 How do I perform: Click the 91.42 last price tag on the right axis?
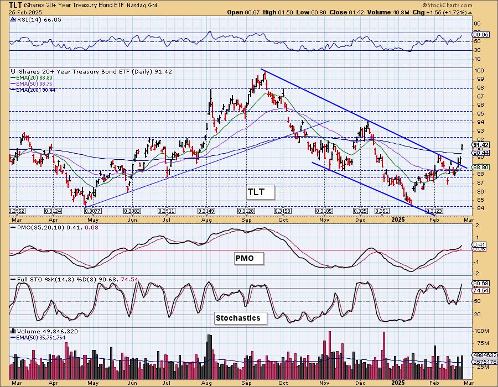[480, 145]
